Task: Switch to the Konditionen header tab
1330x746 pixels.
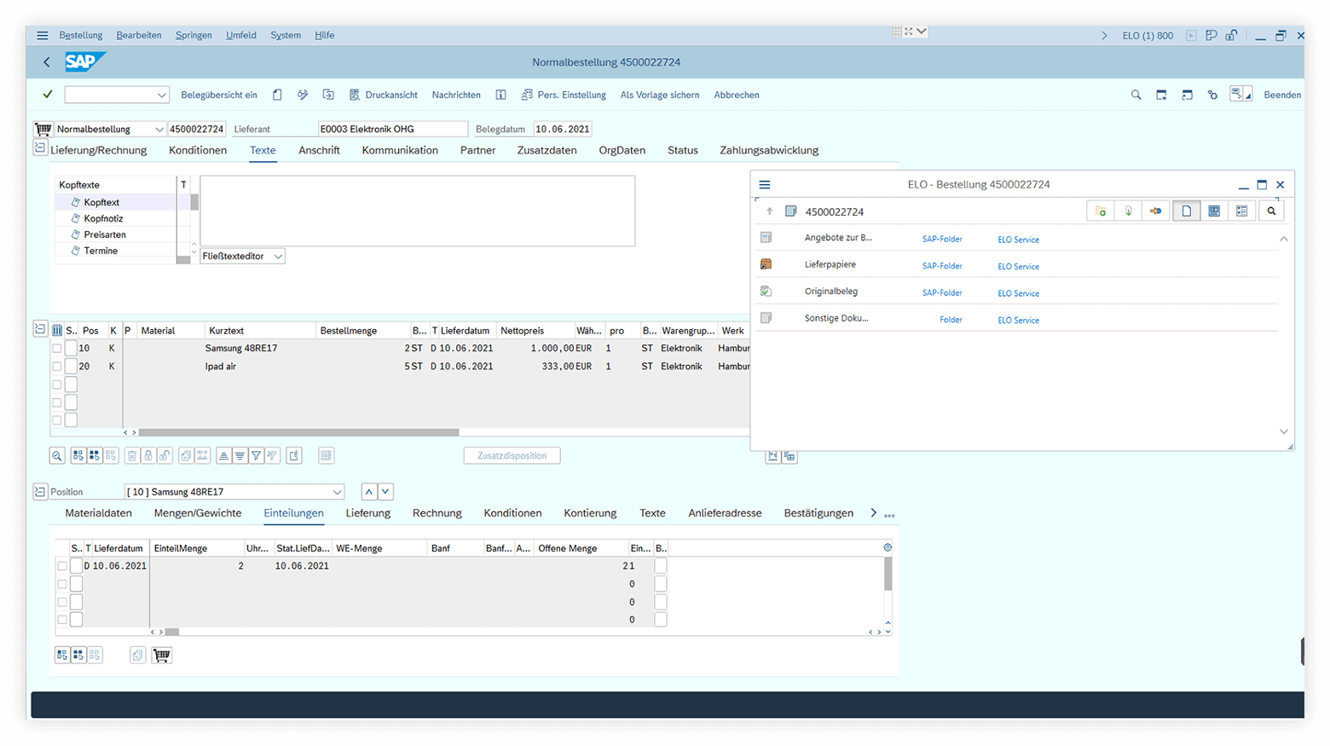Action: [198, 150]
